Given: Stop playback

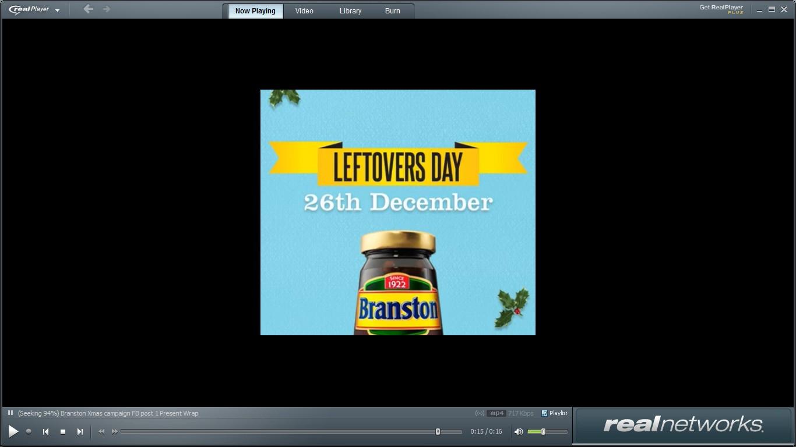Looking at the screenshot, I should coord(63,431).
